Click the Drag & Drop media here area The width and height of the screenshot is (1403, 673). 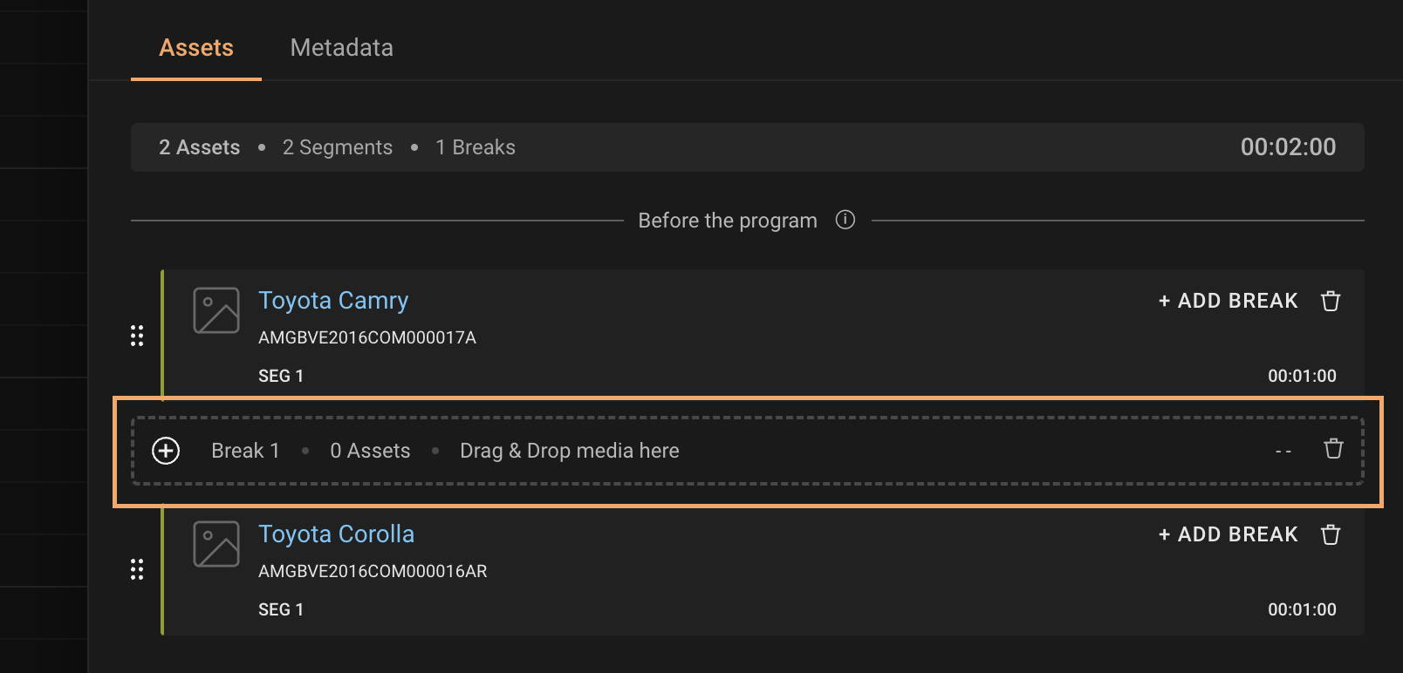coord(569,451)
